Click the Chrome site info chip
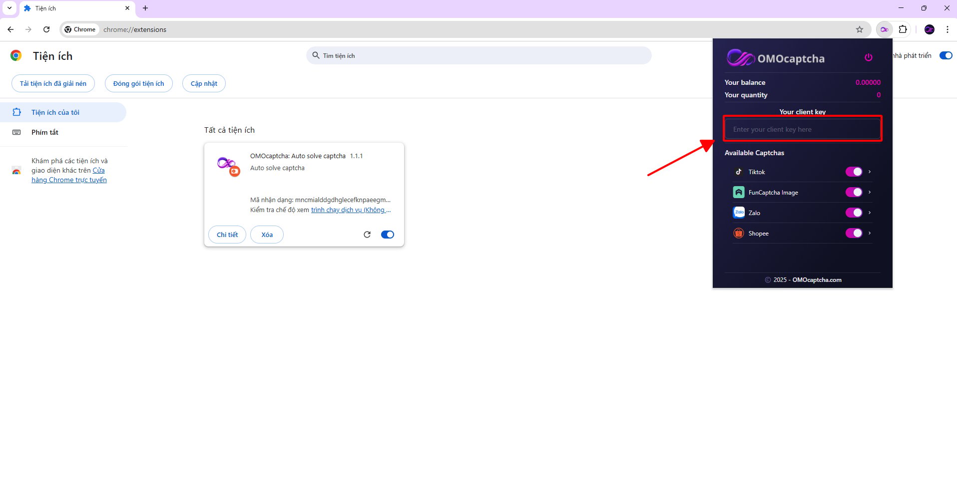 (x=80, y=29)
